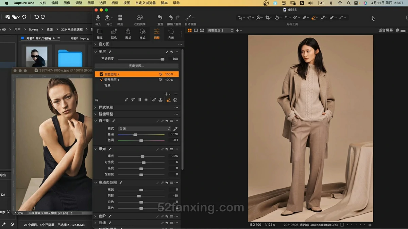Open the 图层 panel three-dot options
This screenshot has width=408, height=229.
tap(176, 52)
